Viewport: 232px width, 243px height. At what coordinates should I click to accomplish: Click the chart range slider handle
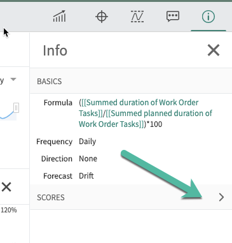(x=17, y=108)
